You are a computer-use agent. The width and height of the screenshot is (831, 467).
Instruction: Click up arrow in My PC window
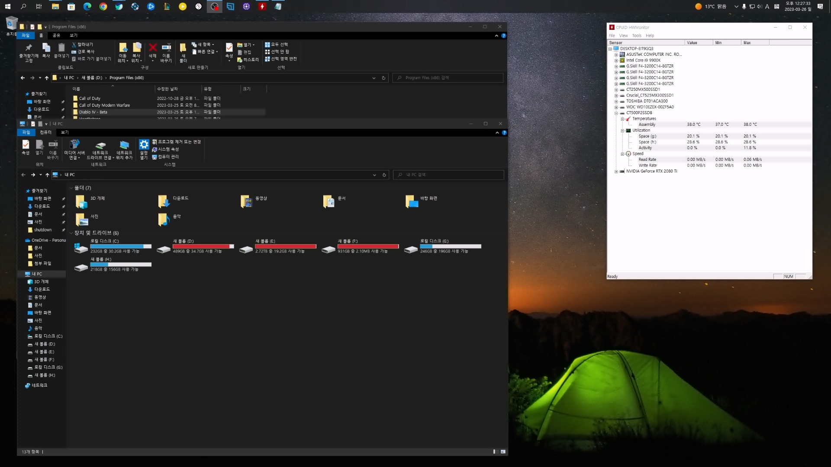click(x=47, y=175)
